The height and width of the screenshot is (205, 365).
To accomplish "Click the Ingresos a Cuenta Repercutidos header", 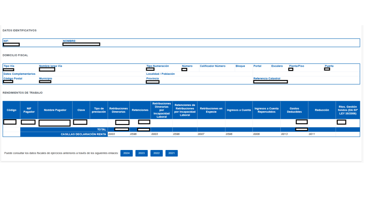I will coord(266,110).
